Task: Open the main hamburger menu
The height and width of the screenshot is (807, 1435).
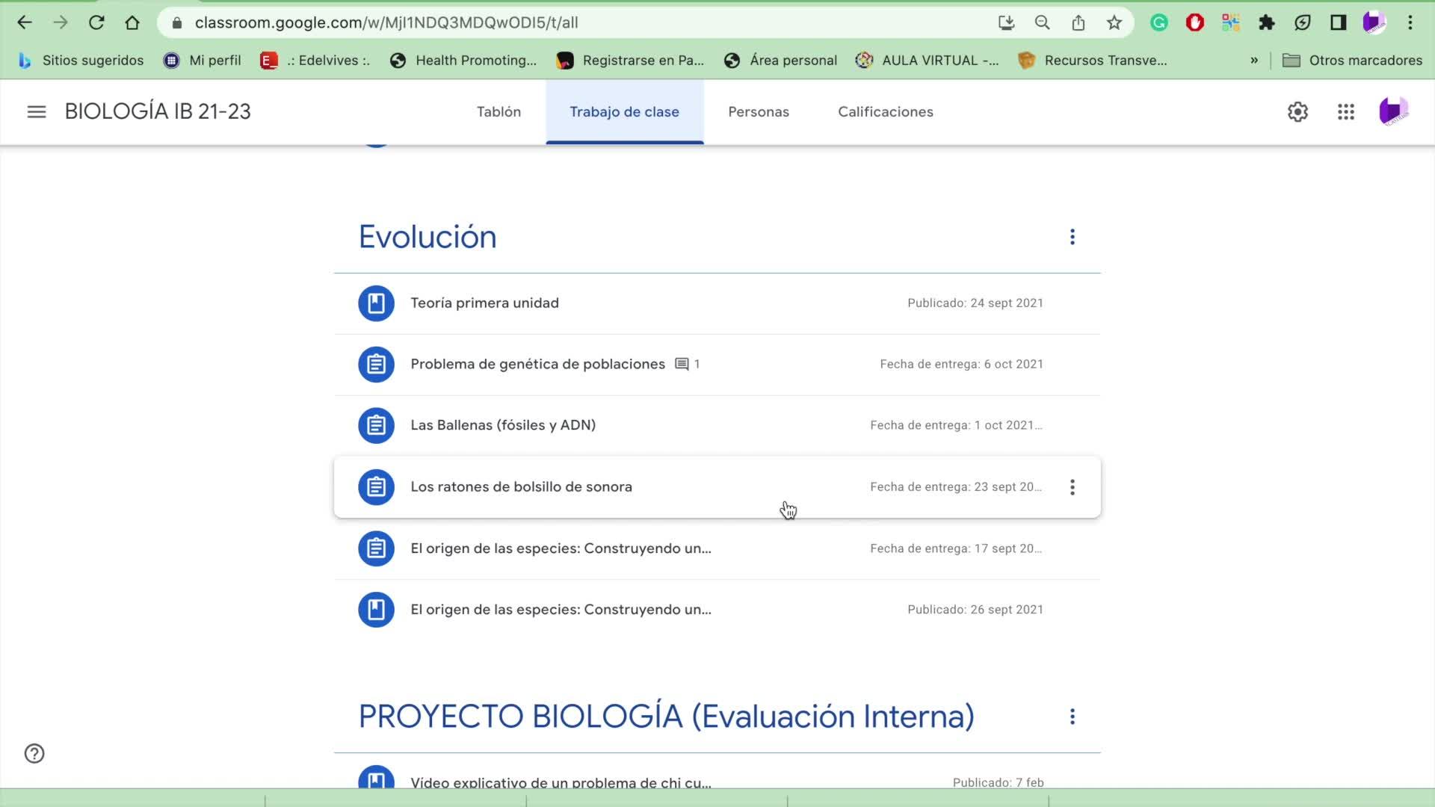Action: pos(36,112)
